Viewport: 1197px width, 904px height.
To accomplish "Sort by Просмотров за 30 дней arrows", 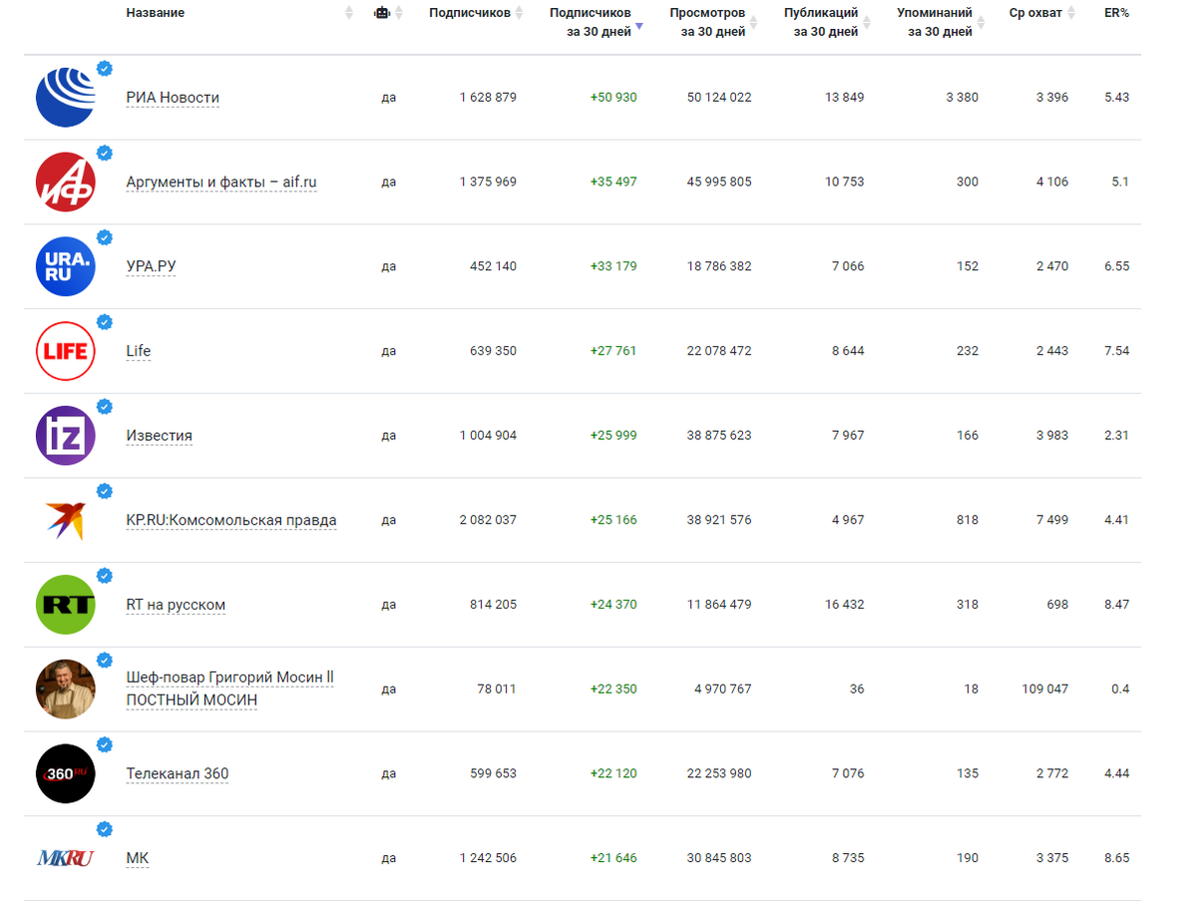I will point(754,23).
